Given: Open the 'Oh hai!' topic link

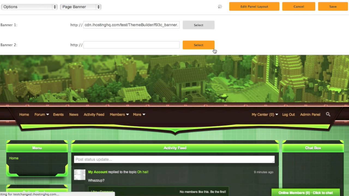Looking at the screenshot, I should [x=143, y=172].
